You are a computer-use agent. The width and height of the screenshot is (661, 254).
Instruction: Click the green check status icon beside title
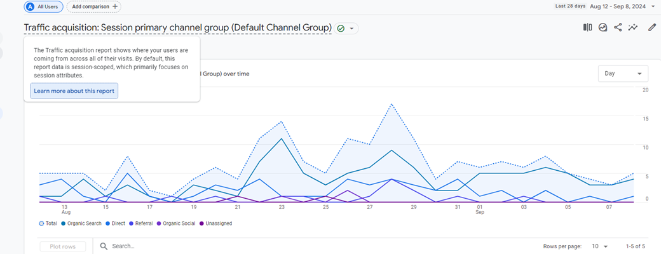[x=341, y=29]
